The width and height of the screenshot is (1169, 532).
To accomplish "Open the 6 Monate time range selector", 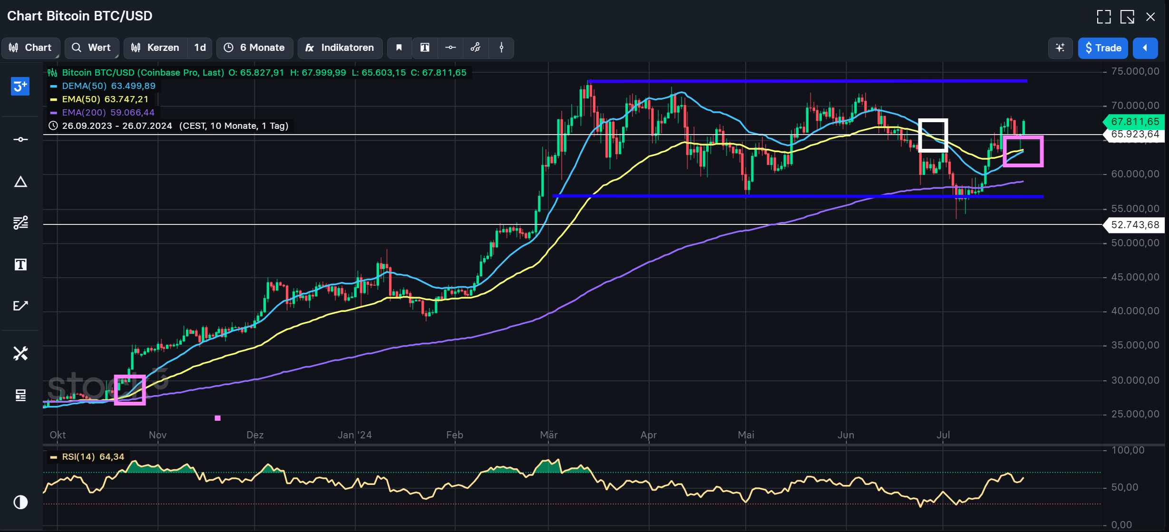I will tap(254, 48).
